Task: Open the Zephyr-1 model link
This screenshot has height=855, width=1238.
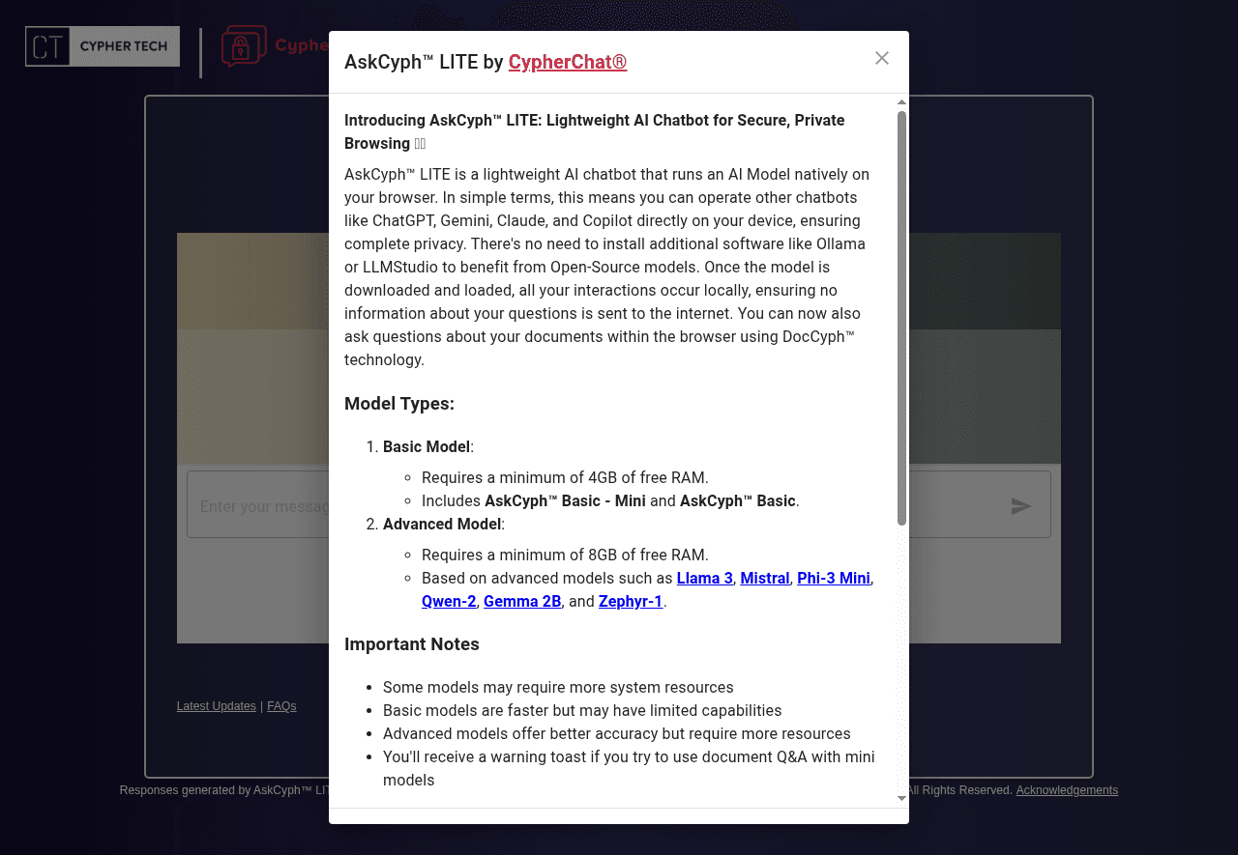Action: coord(630,601)
